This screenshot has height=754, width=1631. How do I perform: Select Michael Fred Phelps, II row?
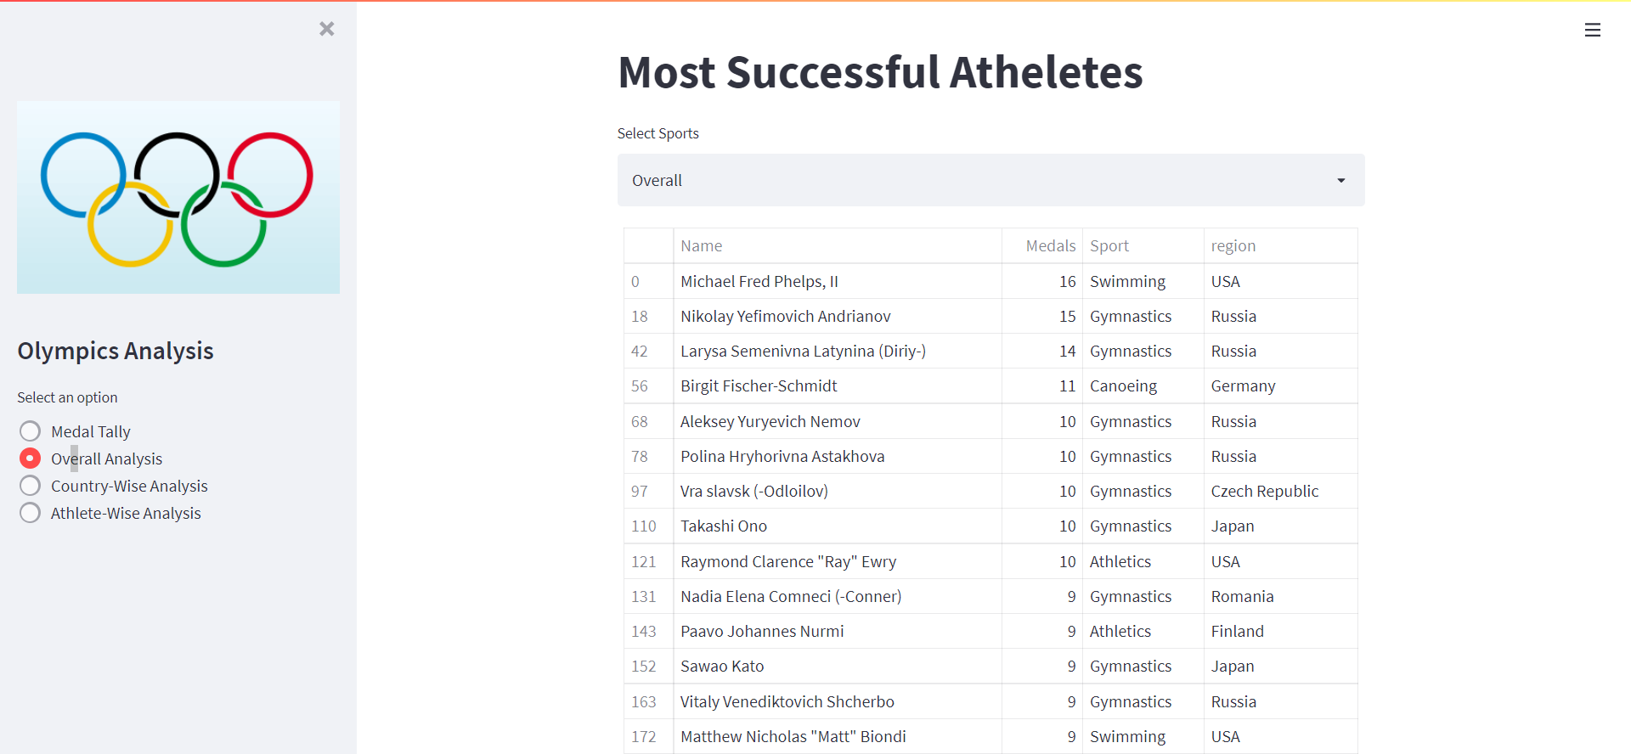pos(759,281)
